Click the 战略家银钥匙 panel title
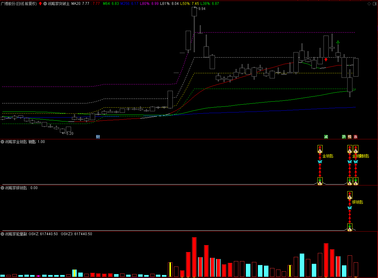378x278 pixels. [x=16, y=188]
